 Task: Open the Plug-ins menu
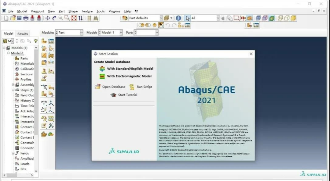pyautogui.click(x=114, y=11)
